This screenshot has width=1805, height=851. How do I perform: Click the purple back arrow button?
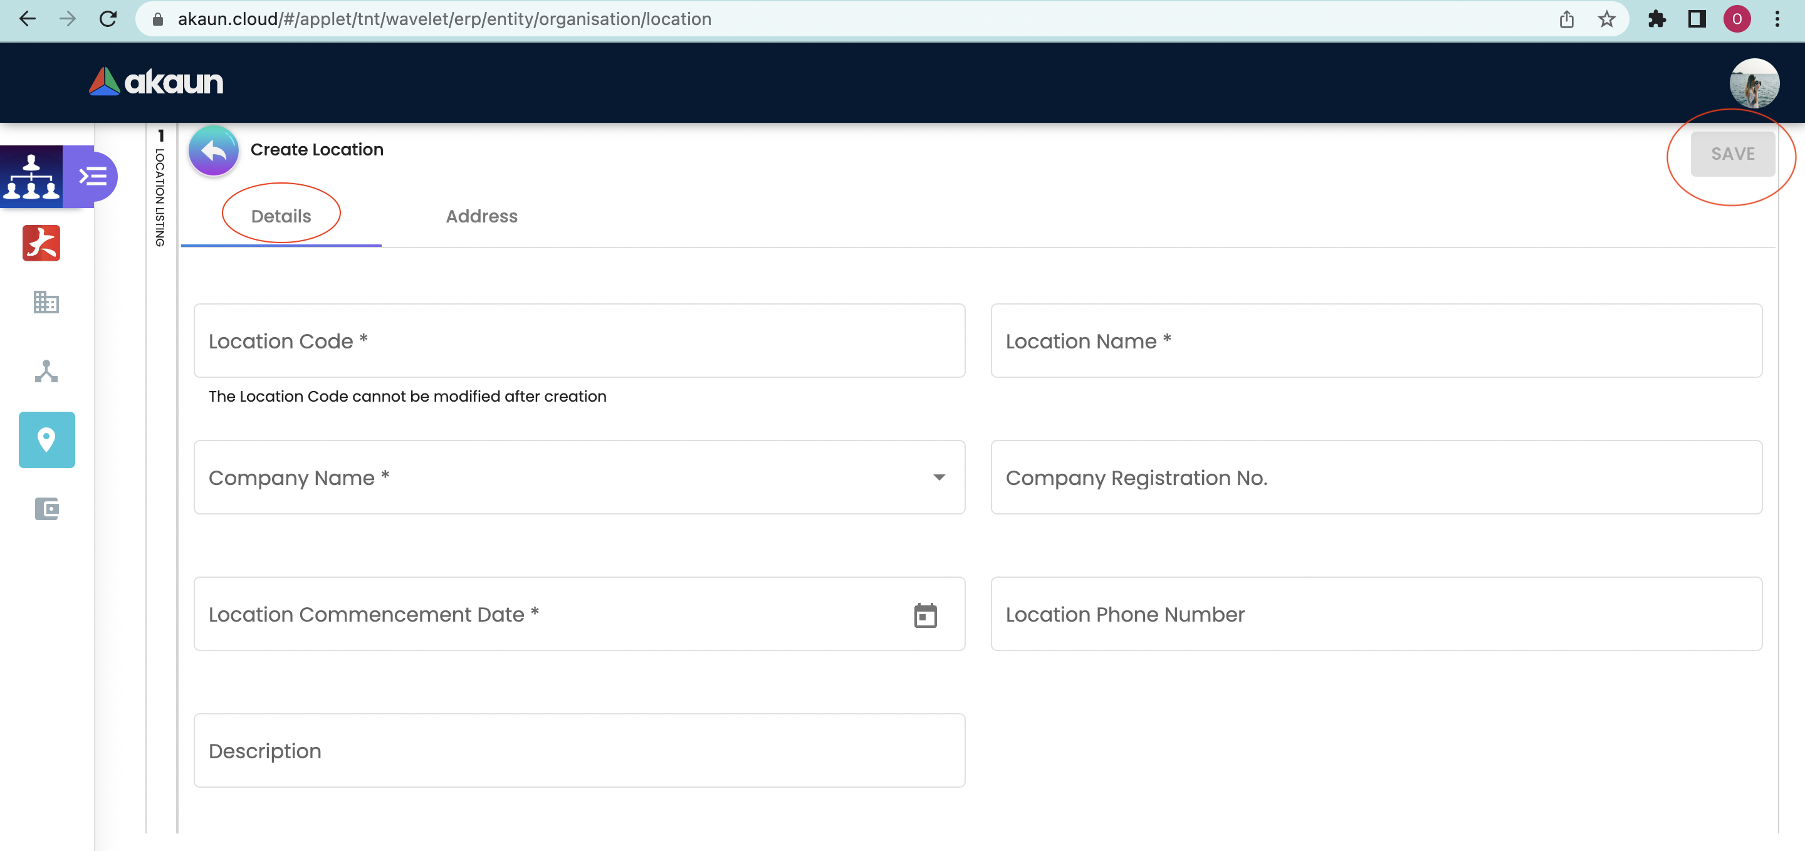coord(213,150)
